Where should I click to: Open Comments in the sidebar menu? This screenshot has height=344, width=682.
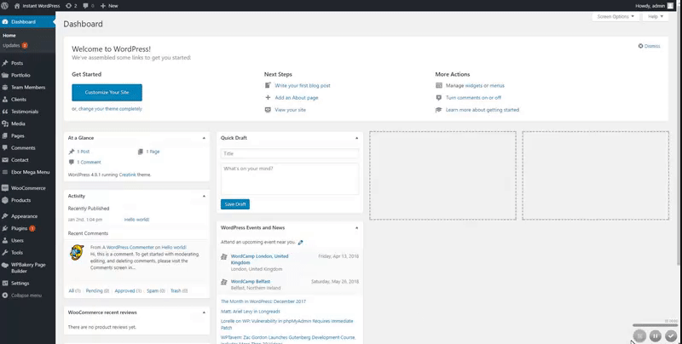23,148
